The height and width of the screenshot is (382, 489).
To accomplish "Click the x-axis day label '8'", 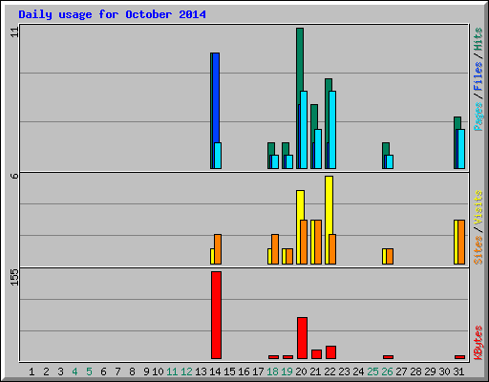I will tap(132, 371).
